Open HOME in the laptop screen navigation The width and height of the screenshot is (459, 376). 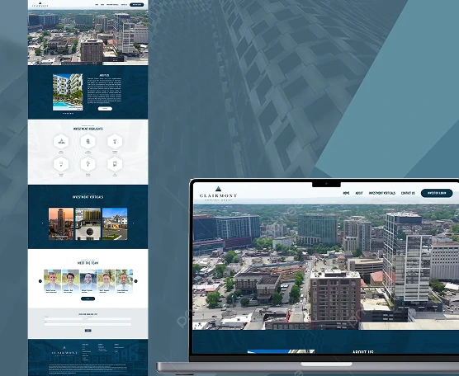(x=346, y=193)
